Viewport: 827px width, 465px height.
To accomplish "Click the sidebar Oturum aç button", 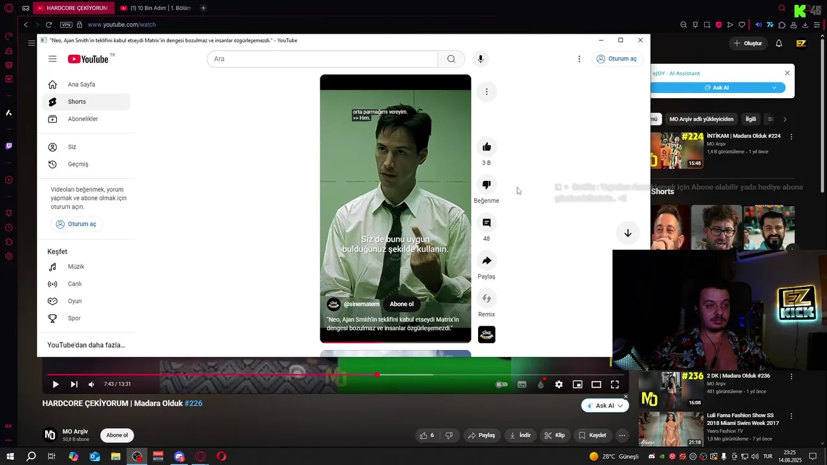I will [x=76, y=224].
